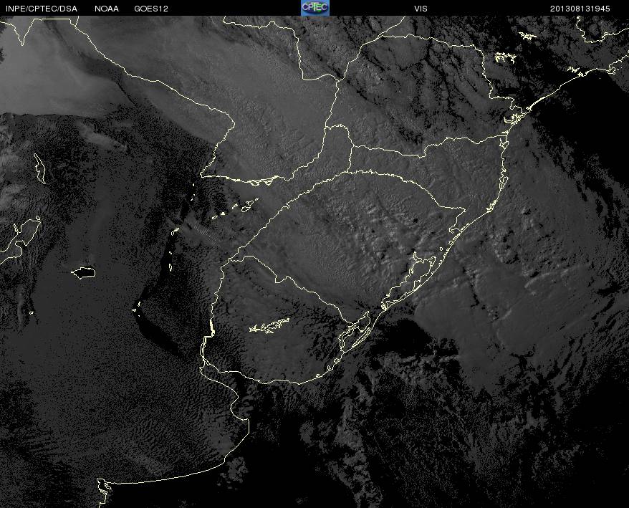Click the dark ocean area at bottom right
The image size is (629, 508).
click(x=559, y=459)
